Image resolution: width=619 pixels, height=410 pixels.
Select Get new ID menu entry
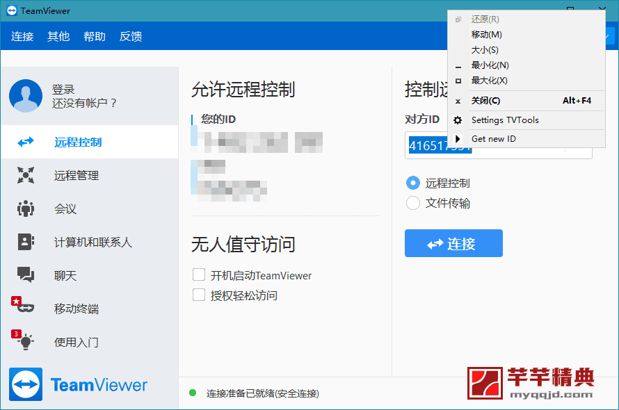tap(526, 138)
